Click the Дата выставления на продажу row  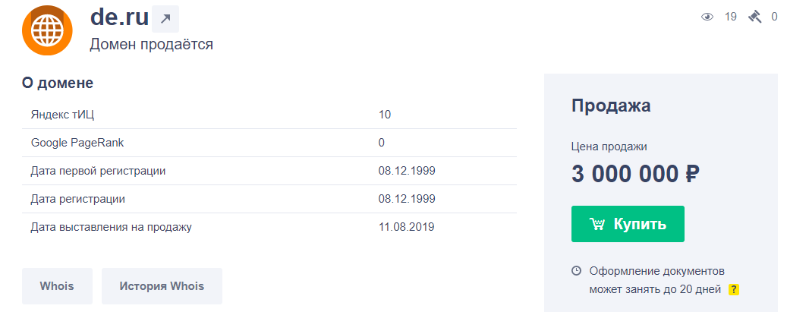tap(269, 228)
